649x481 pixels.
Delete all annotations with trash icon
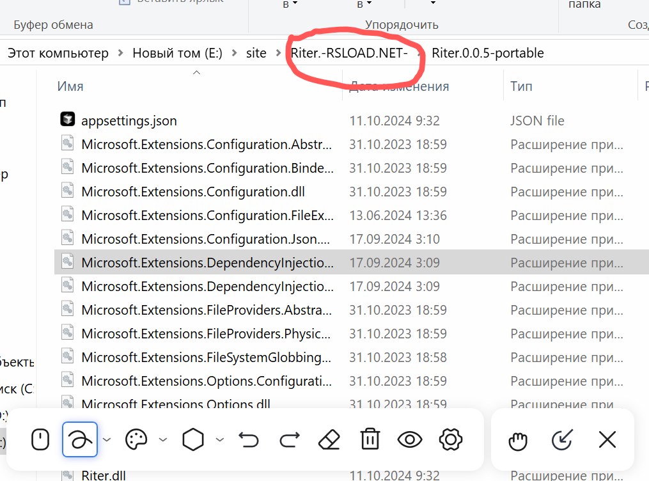click(x=370, y=439)
